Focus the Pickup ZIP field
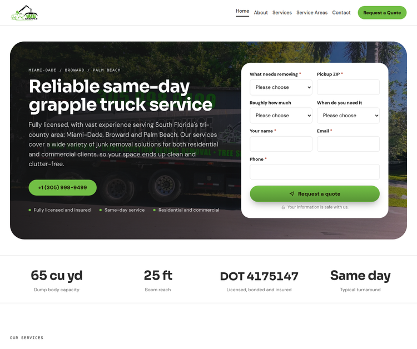 pos(348,87)
